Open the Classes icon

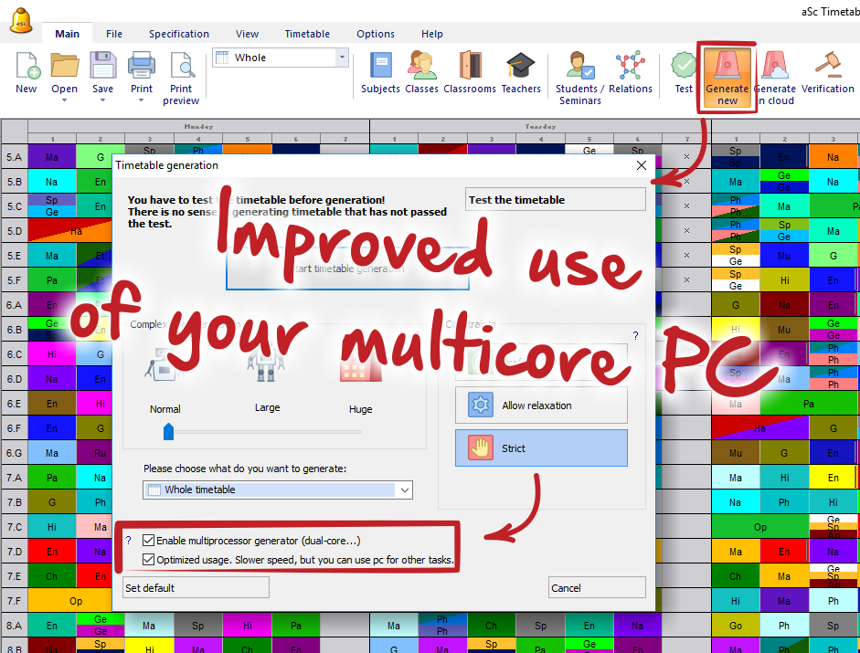tap(421, 67)
